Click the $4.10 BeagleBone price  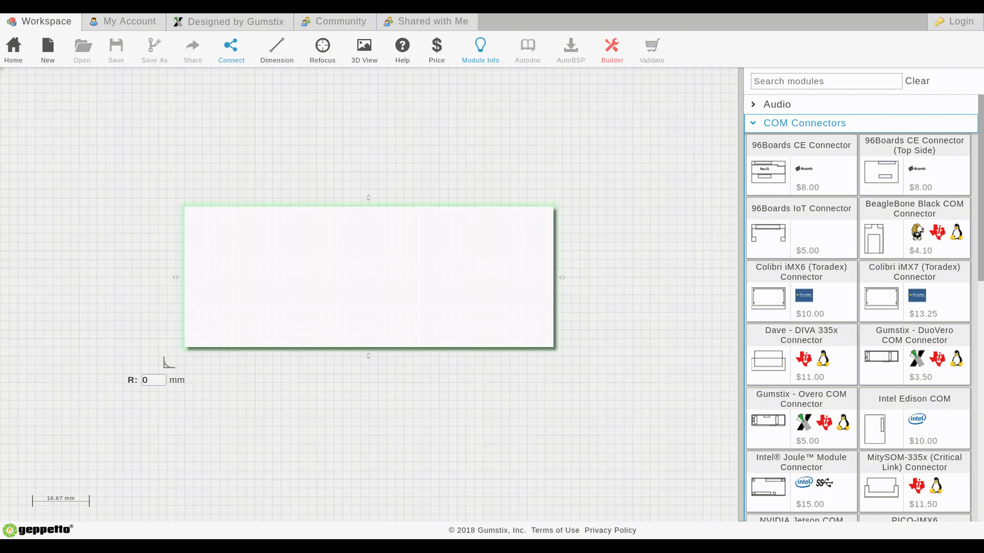coord(920,250)
